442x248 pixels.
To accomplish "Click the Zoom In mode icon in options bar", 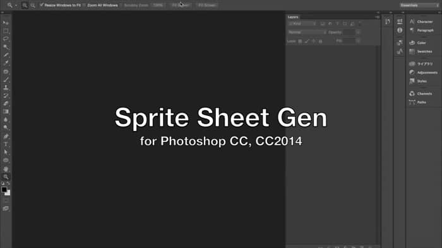I will (x=25, y=5).
